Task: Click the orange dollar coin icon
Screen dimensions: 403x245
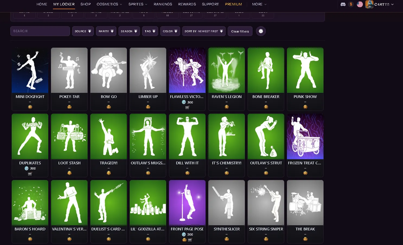Action: click(x=351, y=4)
